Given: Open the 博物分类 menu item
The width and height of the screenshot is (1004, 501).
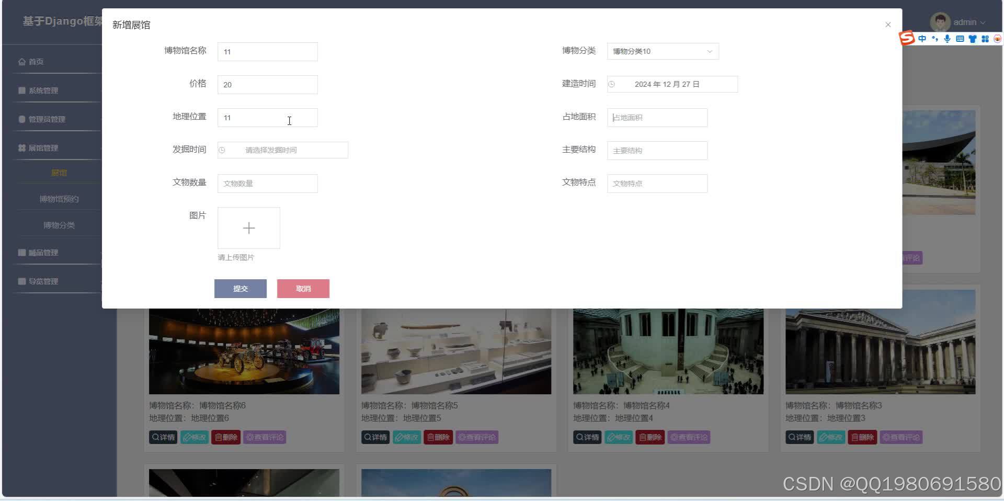Looking at the screenshot, I should click(x=60, y=225).
